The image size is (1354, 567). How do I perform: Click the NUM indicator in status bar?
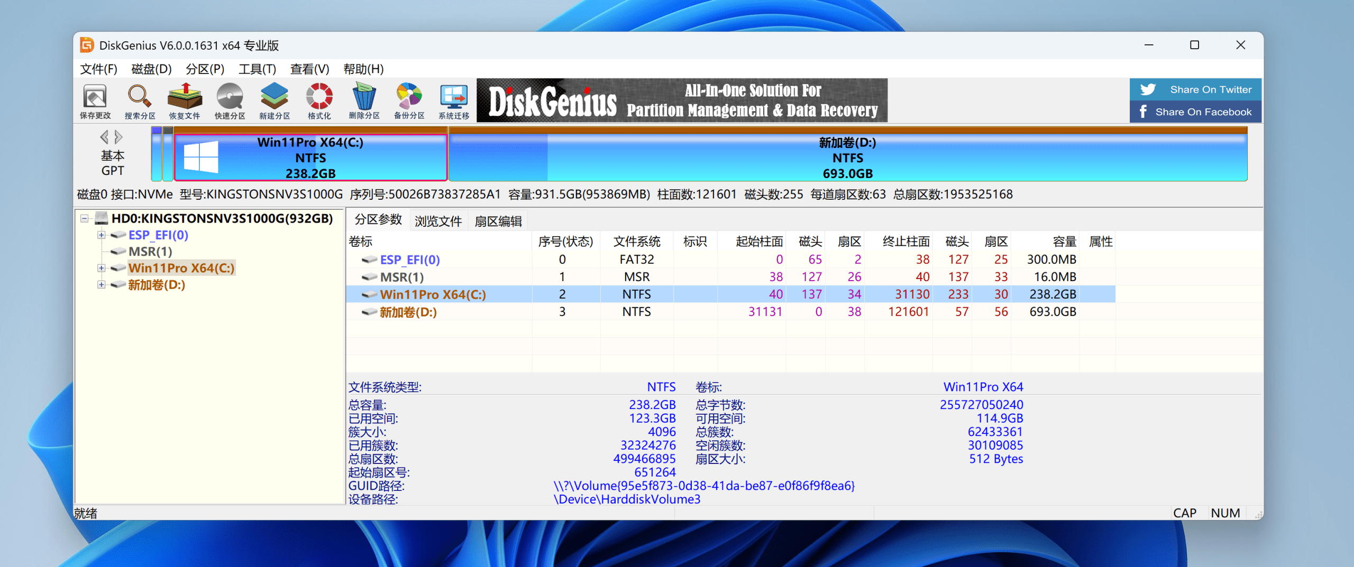click(x=1225, y=513)
